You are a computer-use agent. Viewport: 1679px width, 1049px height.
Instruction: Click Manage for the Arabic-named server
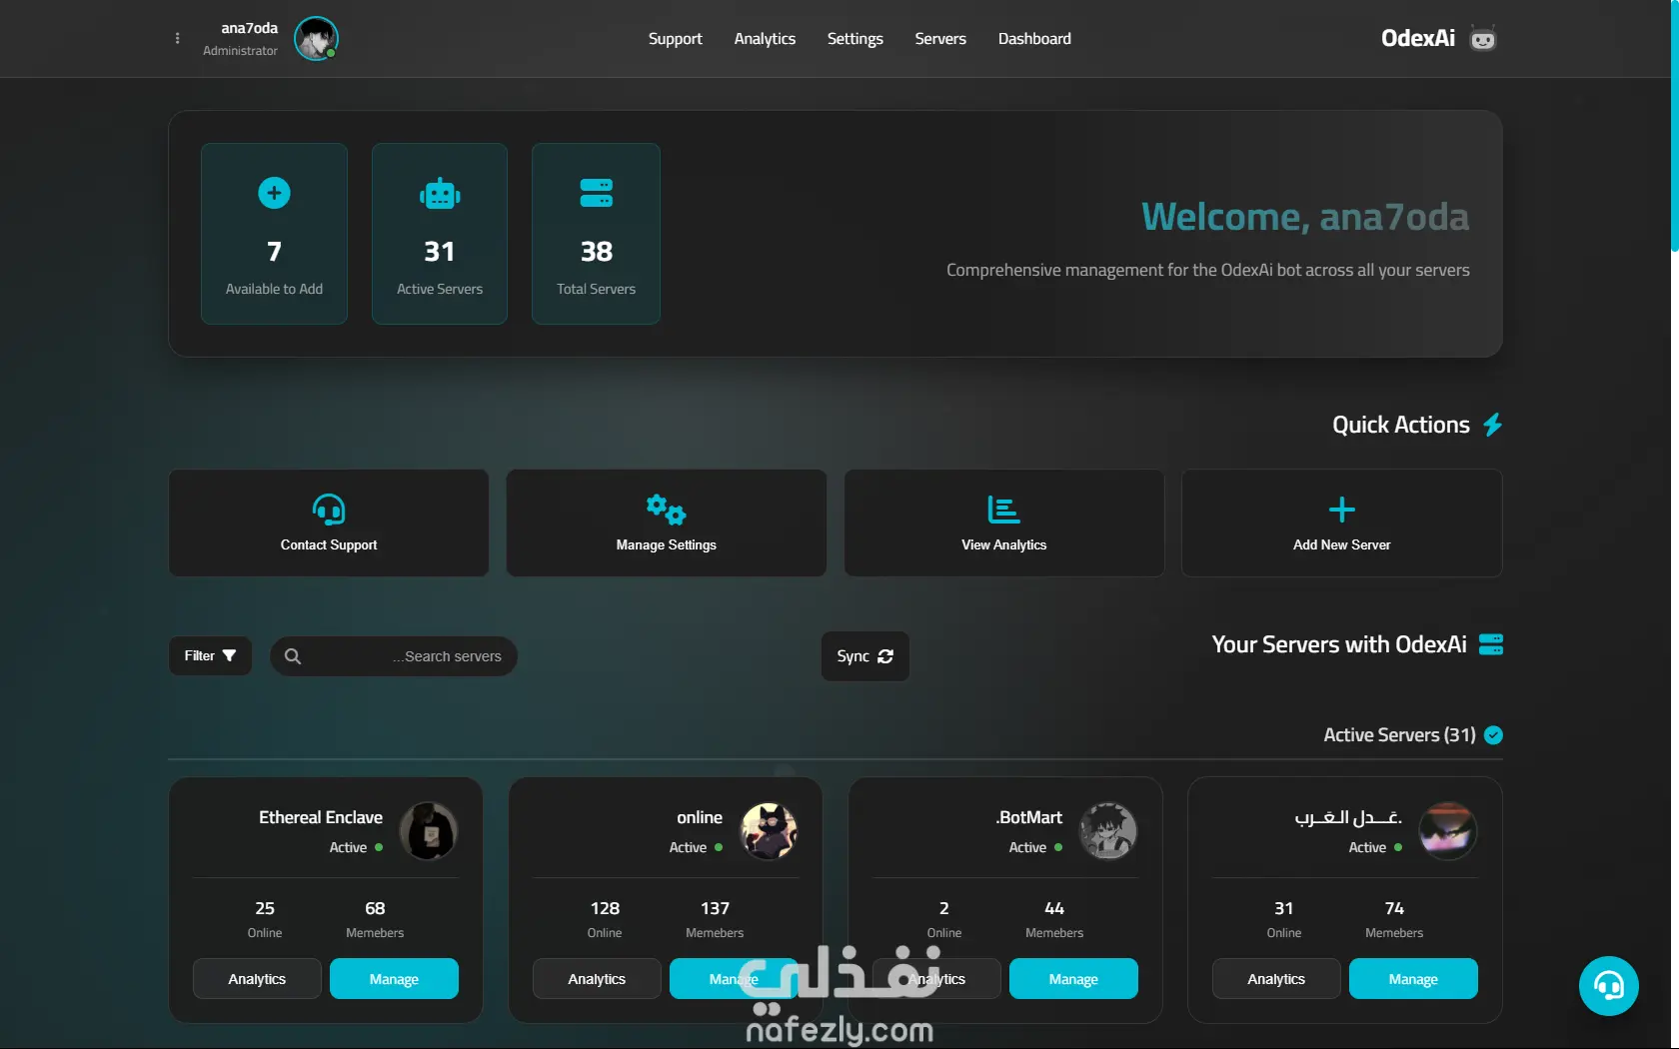[1413, 979]
